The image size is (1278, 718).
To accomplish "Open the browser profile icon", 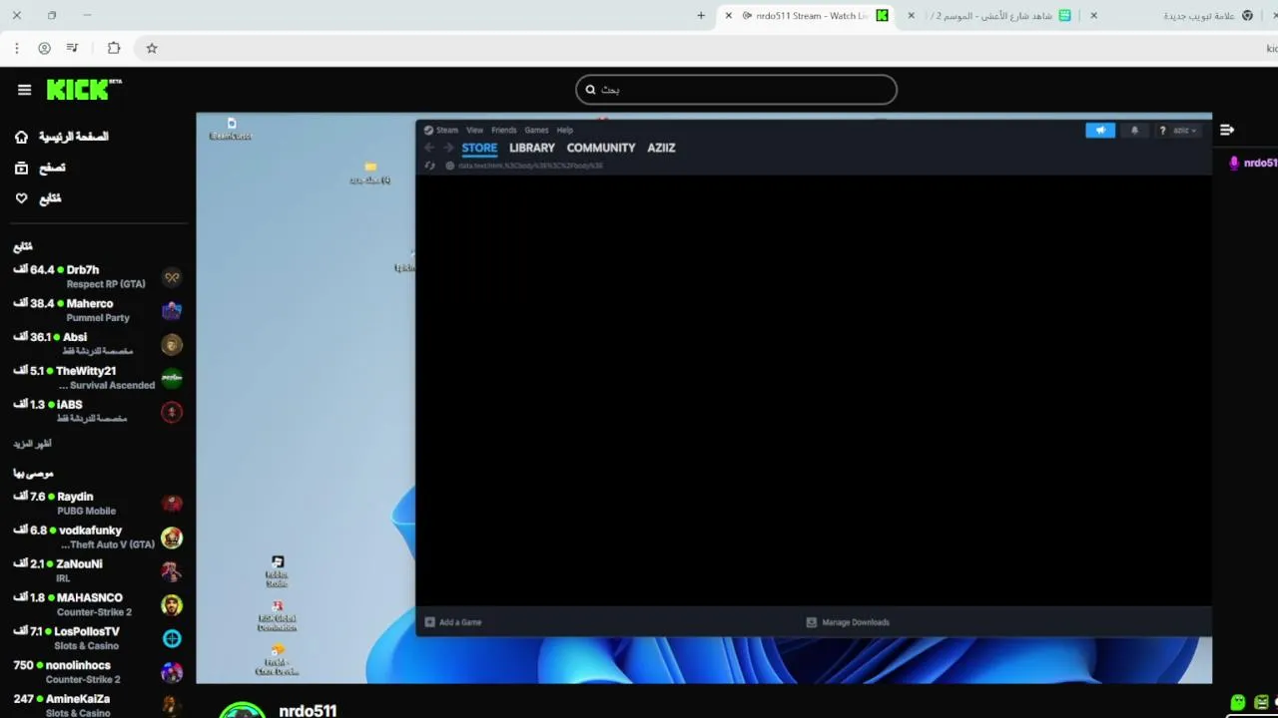I will tap(44, 48).
